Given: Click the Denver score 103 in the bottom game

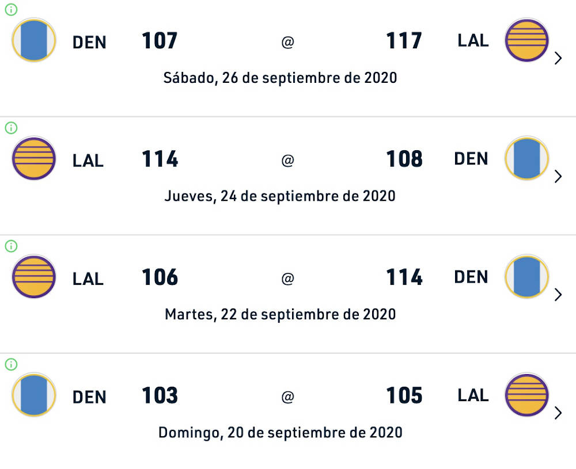Looking at the screenshot, I should (160, 395).
